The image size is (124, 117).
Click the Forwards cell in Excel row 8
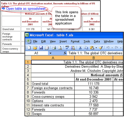click(x=53, y=92)
